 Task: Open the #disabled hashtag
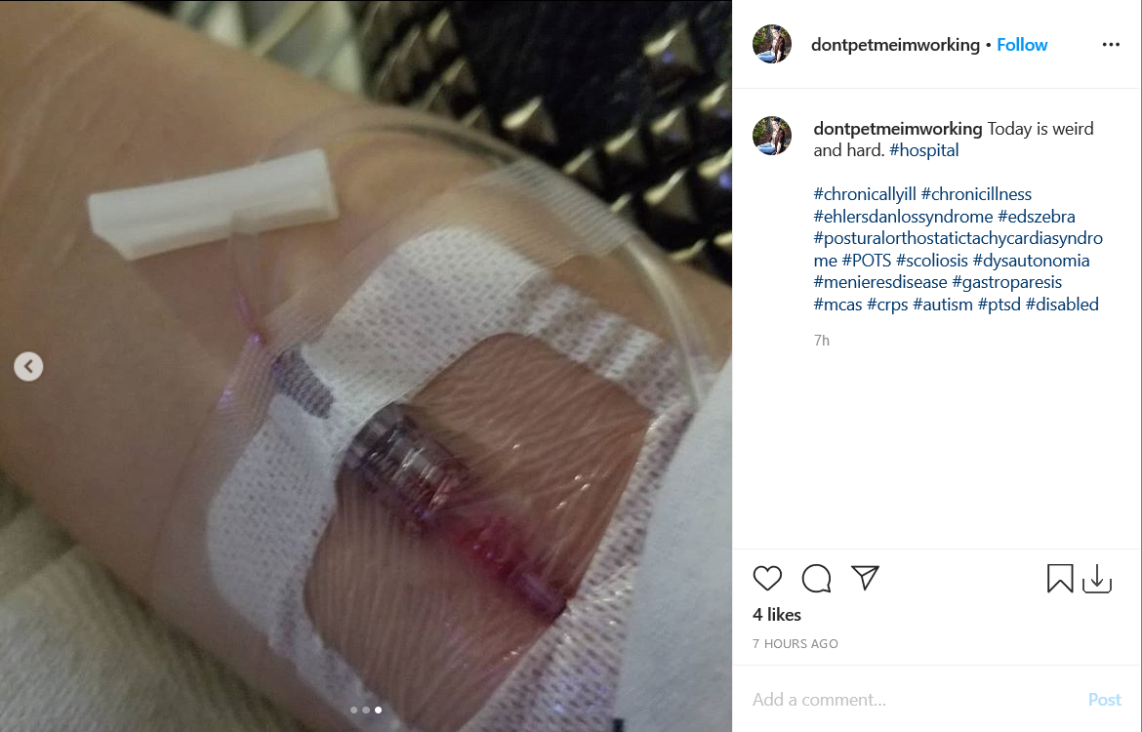(1062, 304)
